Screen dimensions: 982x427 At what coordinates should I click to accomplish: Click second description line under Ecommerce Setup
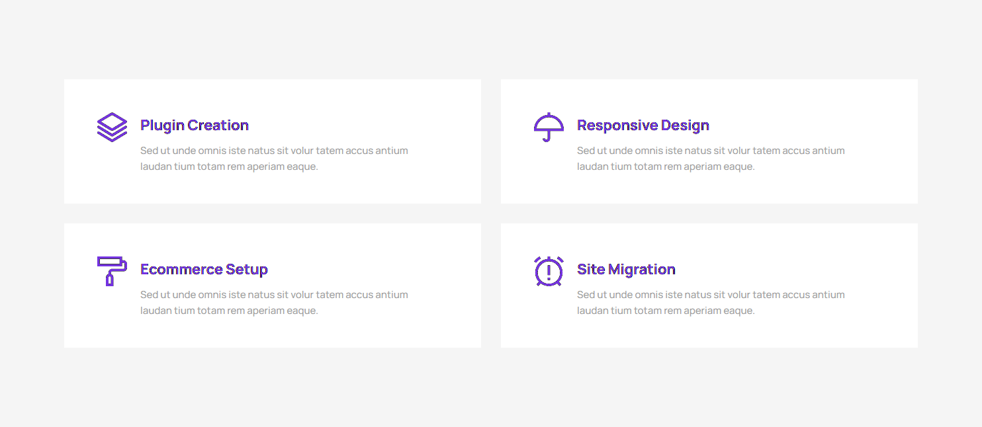click(x=229, y=311)
